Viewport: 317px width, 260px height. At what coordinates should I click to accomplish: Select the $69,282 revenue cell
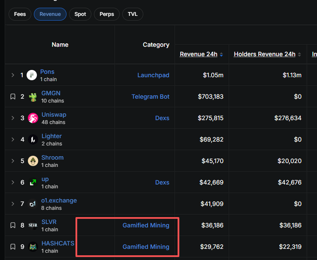212,139
